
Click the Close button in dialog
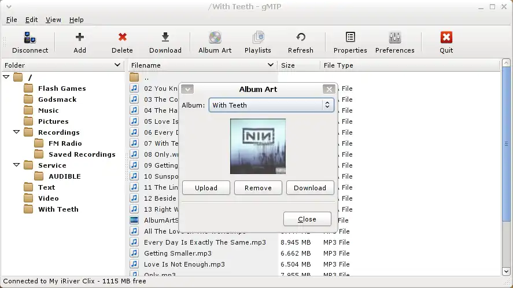click(x=307, y=219)
